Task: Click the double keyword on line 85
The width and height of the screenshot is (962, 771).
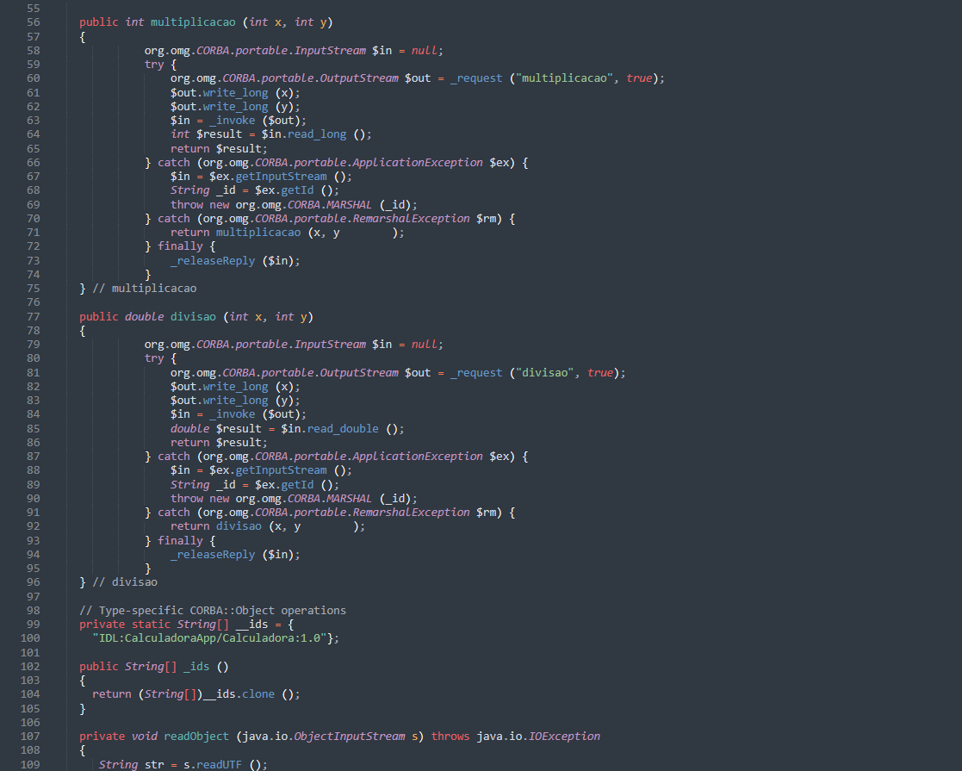Action: 189,428
